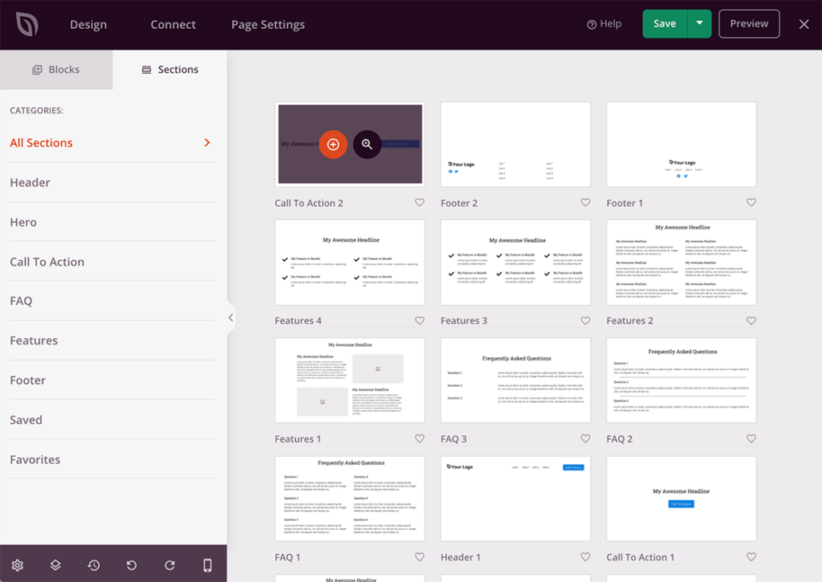Favorite the Footer 2 section
Screen dimensions: 822x582
pos(585,202)
